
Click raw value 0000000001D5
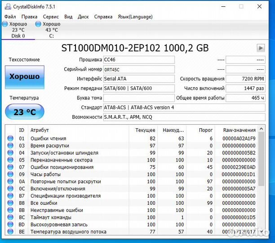tap(239, 217)
